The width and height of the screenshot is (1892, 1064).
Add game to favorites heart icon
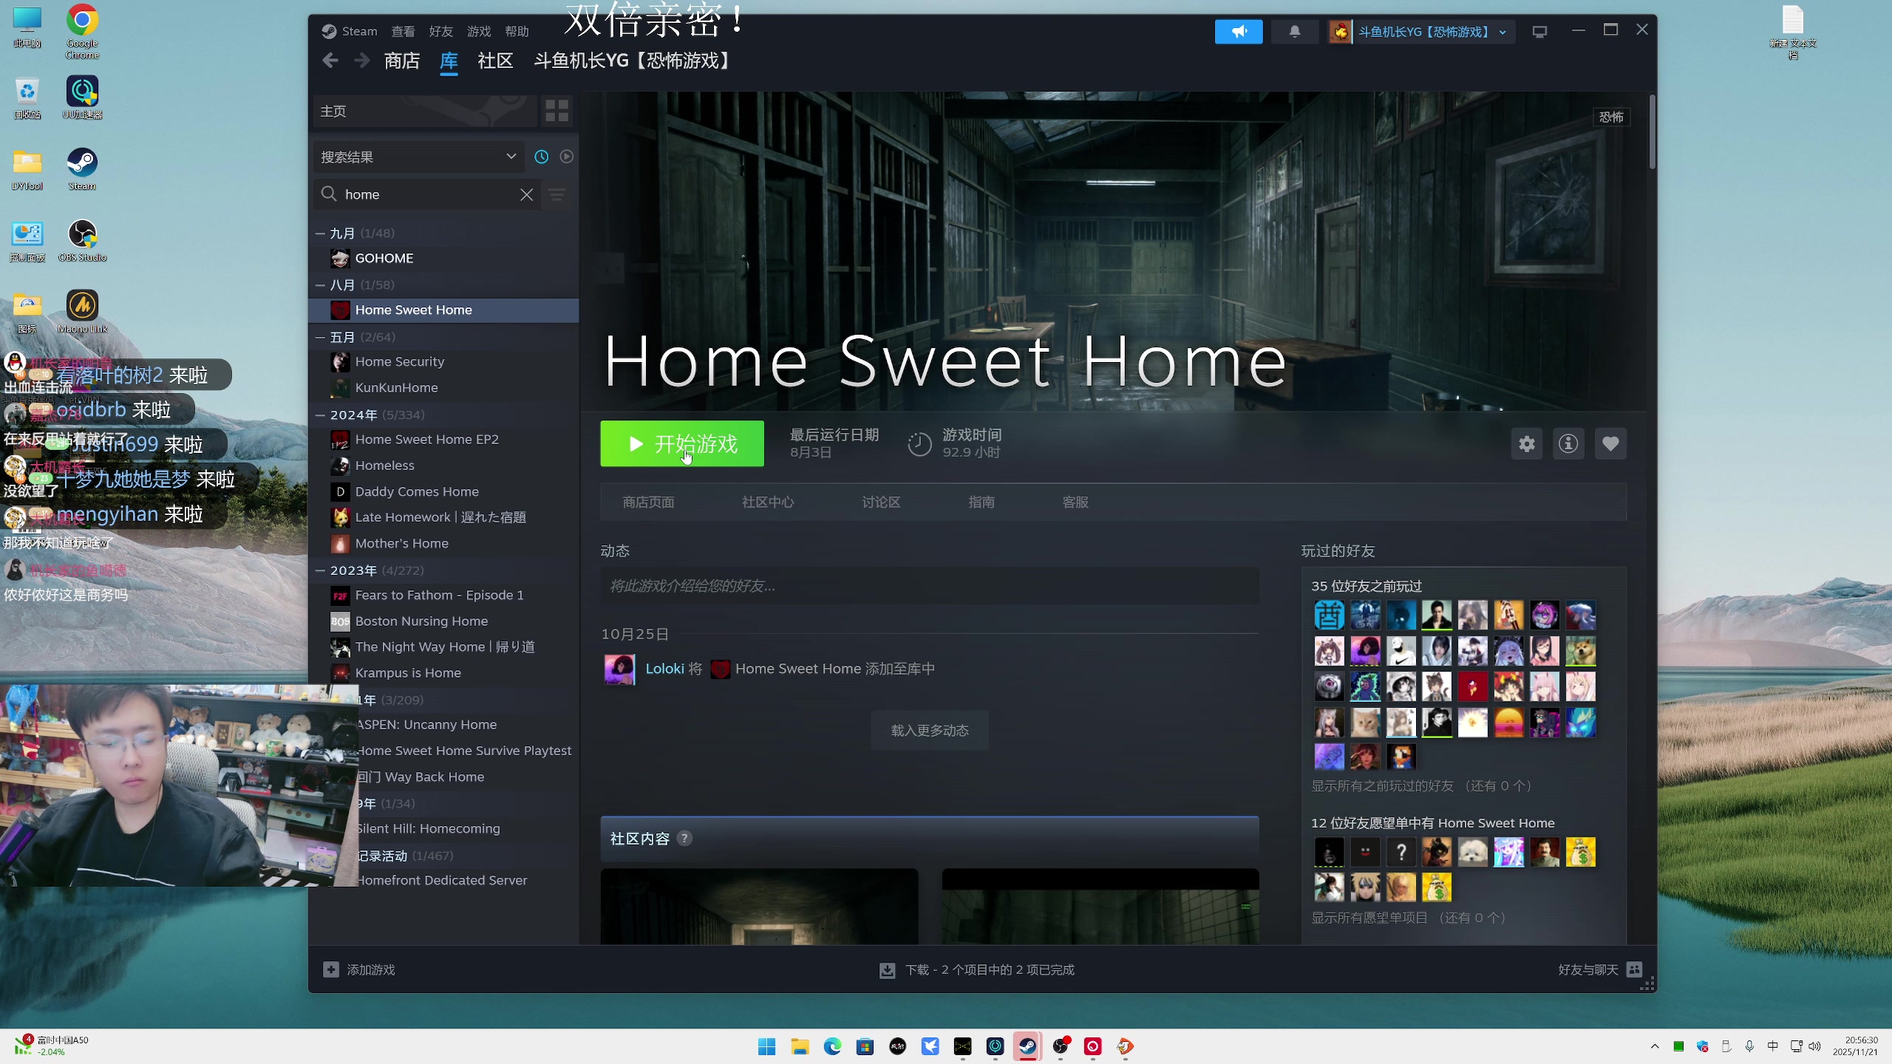pos(1610,444)
